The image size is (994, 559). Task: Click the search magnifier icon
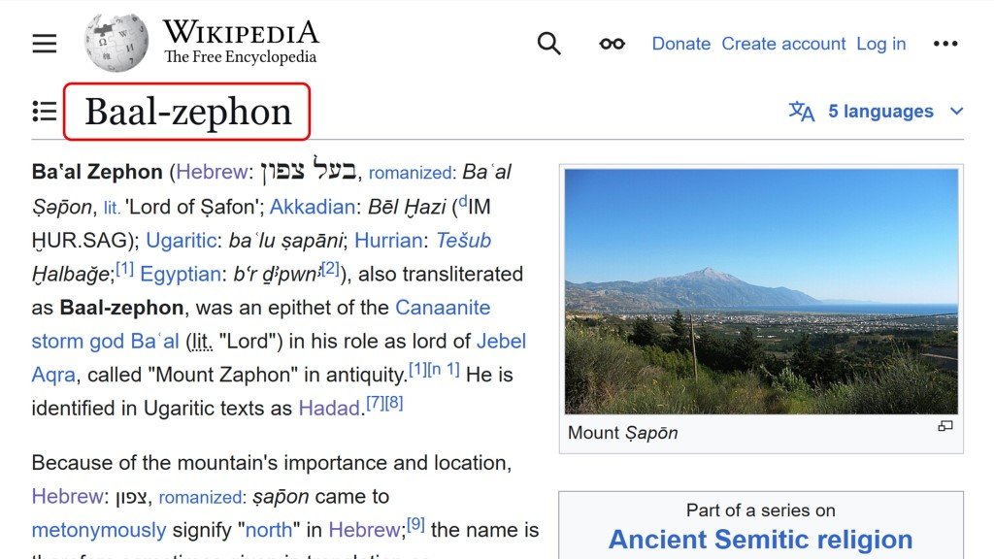[x=548, y=43]
